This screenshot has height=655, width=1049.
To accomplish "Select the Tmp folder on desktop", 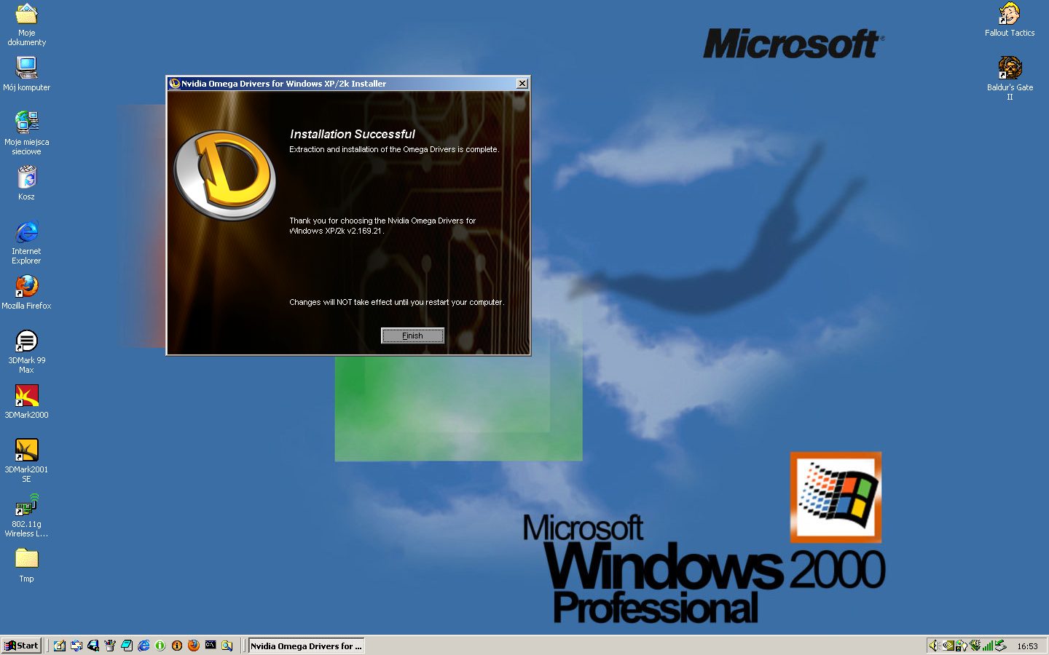I will point(27,559).
